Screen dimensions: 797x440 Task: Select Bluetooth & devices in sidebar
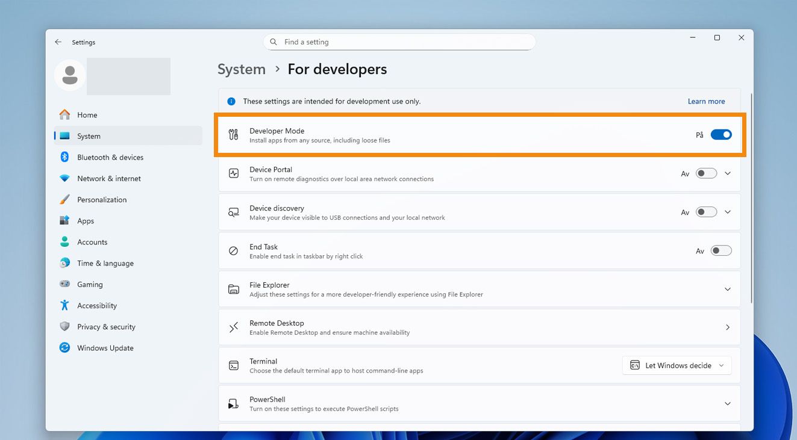click(128, 157)
